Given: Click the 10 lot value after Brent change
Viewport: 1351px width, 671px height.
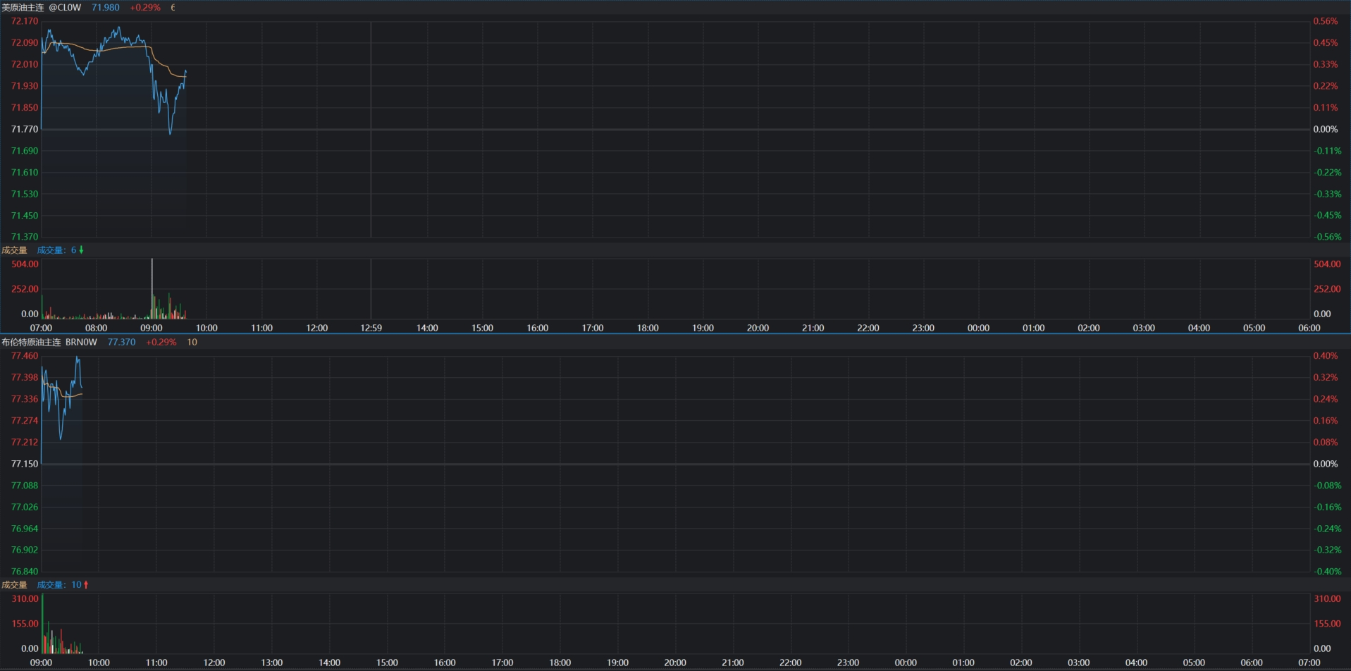Looking at the screenshot, I should click(x=192, y=342).
